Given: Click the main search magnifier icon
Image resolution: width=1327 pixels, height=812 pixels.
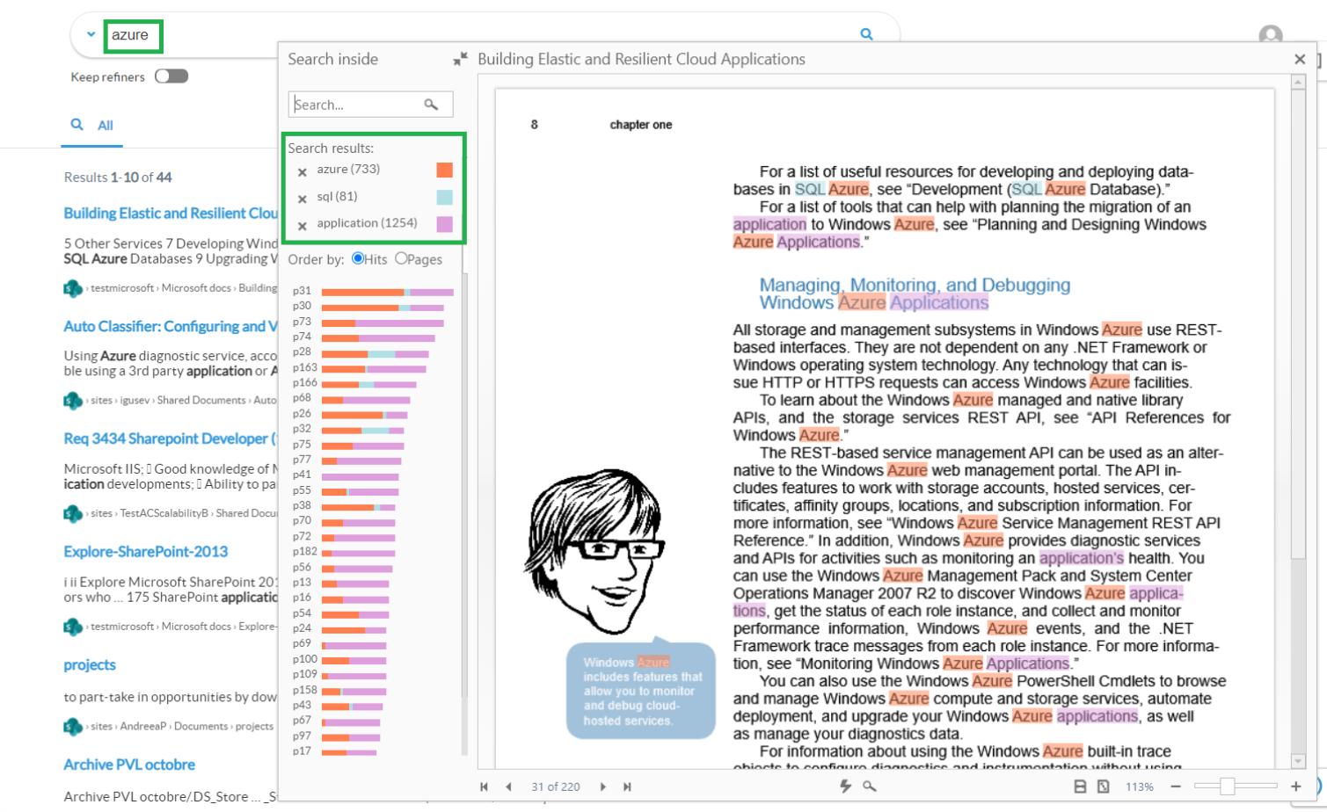Looking at the screenshot, I should (x=866, y=34).
